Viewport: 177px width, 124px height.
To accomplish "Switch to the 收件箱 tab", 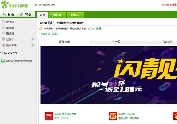I will point(57,15).
